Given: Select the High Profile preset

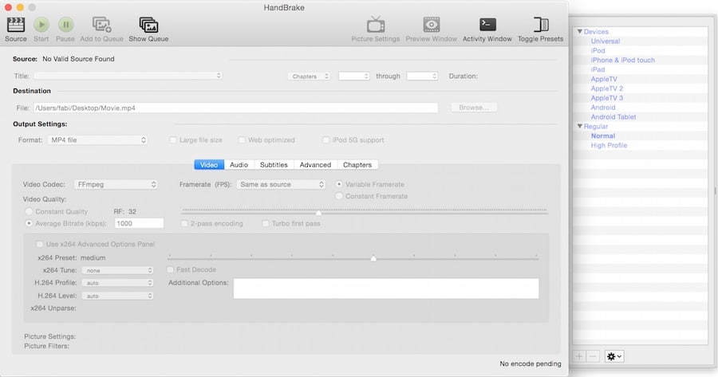Looking at the screenshot, I should click(x=609, y=146).
